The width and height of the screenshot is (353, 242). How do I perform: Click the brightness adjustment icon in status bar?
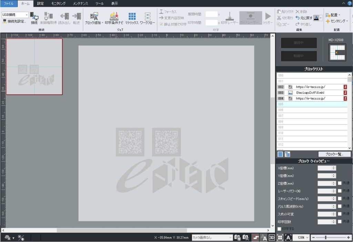(21, 238)
